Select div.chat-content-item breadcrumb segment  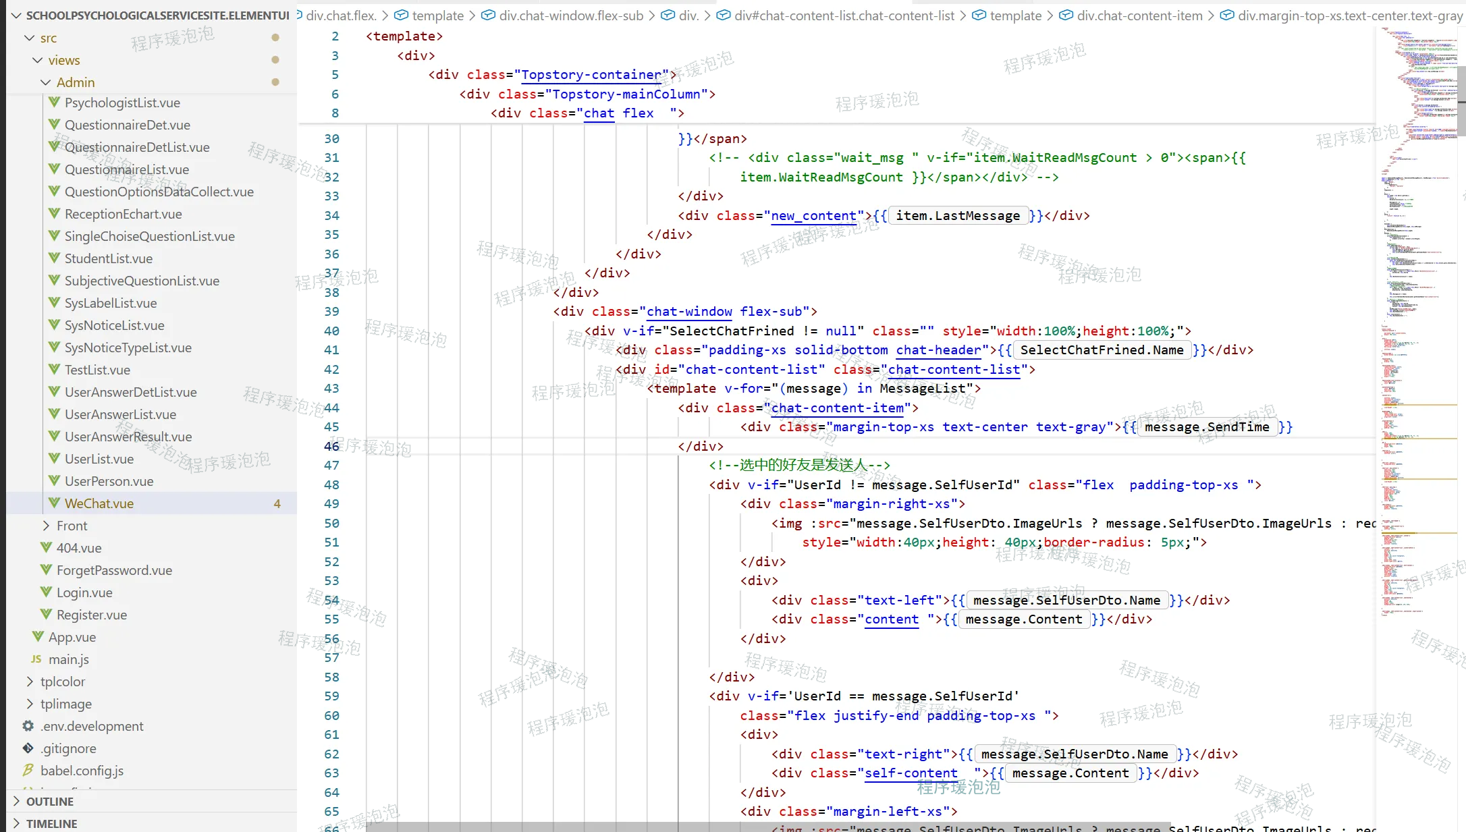click(x=1139, y=16)
